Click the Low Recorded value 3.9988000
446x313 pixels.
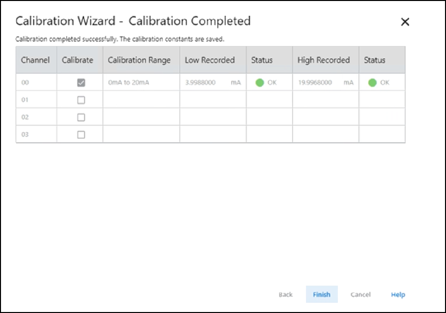click(200, 83)
